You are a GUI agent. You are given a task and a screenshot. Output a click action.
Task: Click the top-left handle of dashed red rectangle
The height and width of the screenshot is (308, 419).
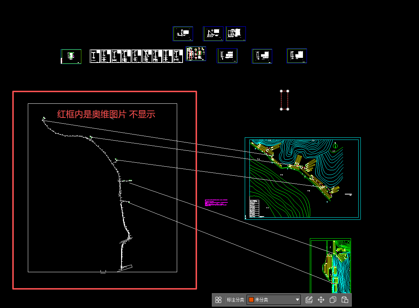(x=281, y=91)
